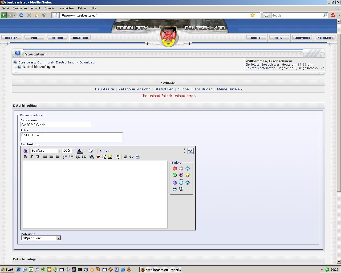The height and width of the screenshot is (273, 341).
Task: Insert an ordered numbered list
Action: point(65,157)
